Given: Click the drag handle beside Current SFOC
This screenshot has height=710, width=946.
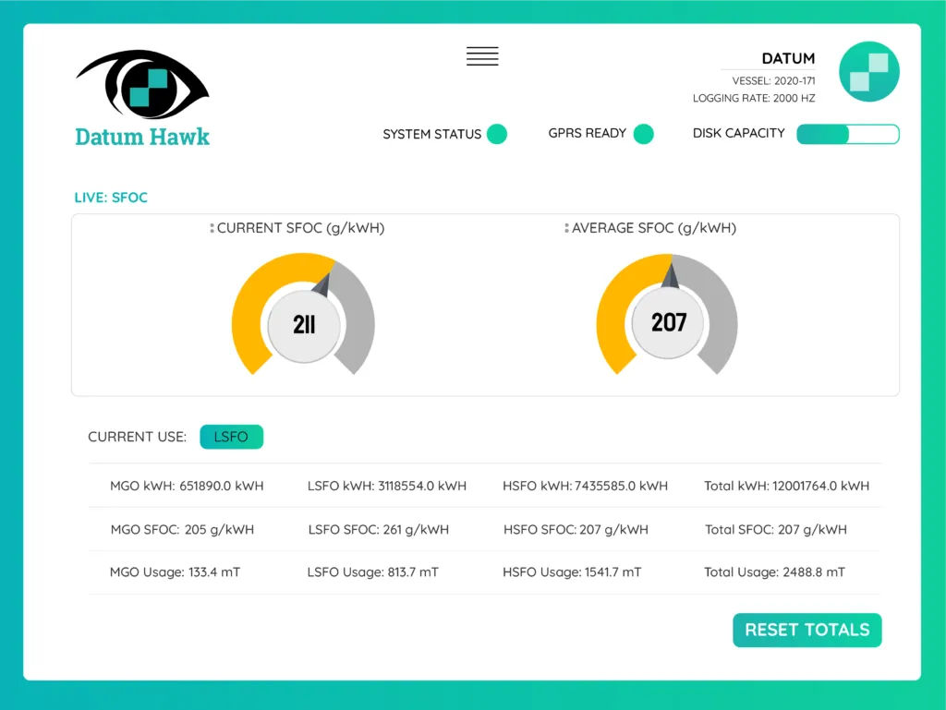Looking at the screenshot, I should pyautogui.click(x=212, y=228).
